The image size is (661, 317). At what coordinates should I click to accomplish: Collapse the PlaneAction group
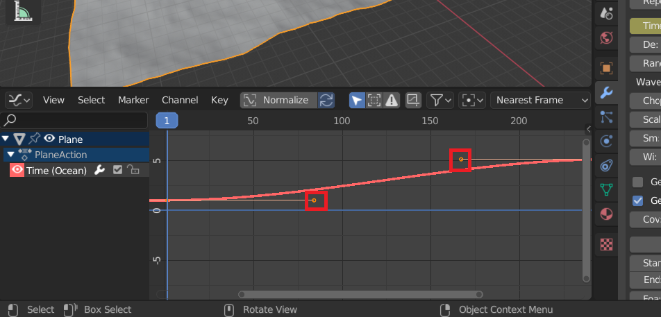(x=11, y=155)
